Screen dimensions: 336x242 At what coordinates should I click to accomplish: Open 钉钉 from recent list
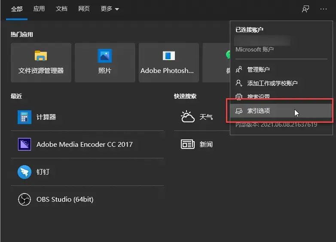pyautogui.click(x=87, y=172)
